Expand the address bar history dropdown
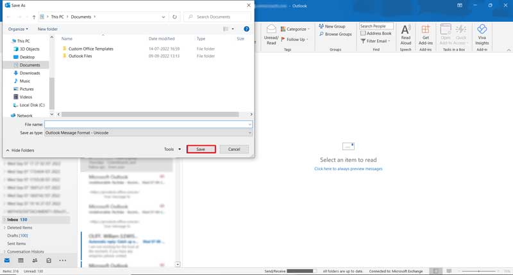The image size is (513, 275). [x=164, y=17]
